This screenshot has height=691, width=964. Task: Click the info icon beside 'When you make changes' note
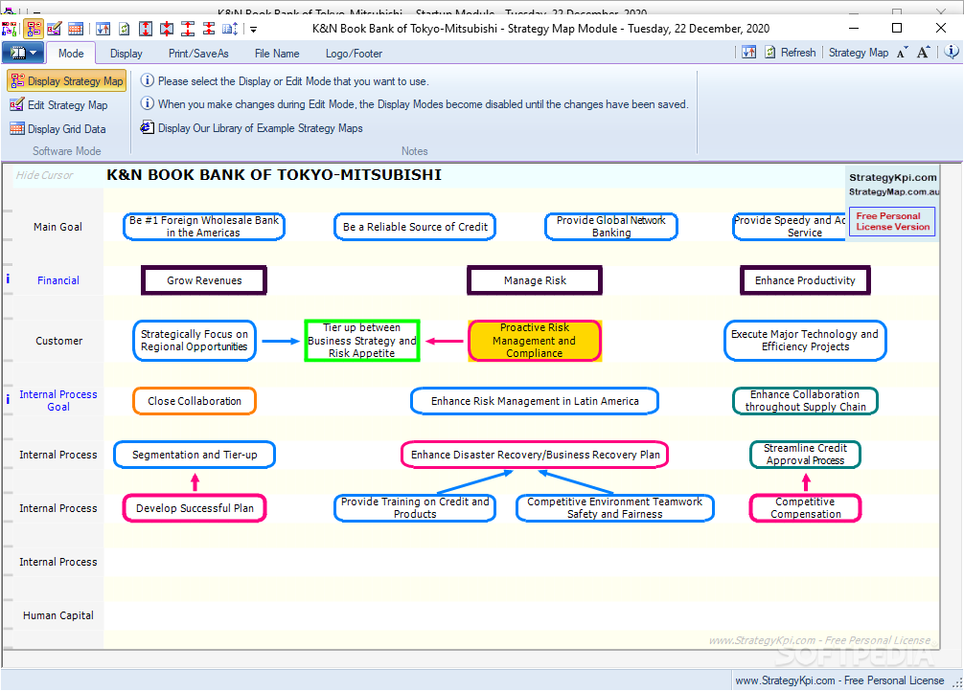pyautogui.click(x=147, y=103)
